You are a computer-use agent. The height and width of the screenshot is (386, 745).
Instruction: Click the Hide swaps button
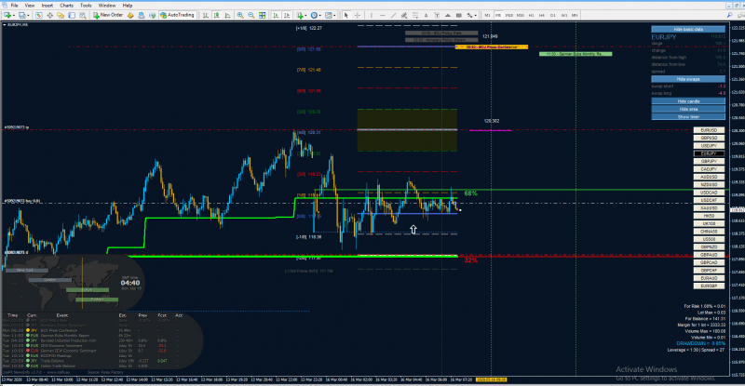688,79
